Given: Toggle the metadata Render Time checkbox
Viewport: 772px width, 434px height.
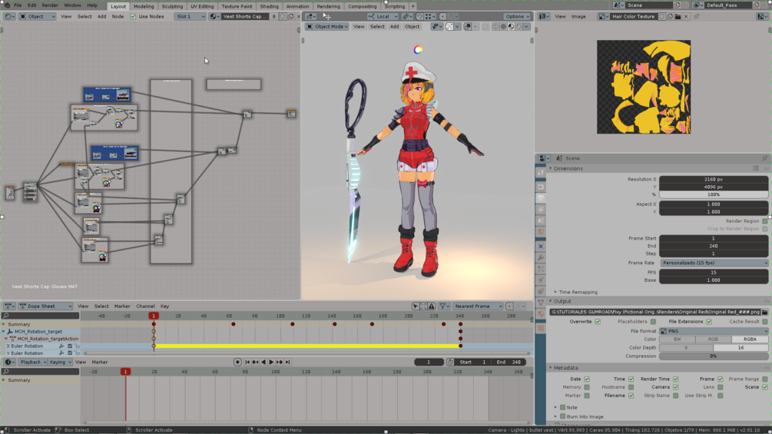Looking at the screenshot, I should 675,379.
